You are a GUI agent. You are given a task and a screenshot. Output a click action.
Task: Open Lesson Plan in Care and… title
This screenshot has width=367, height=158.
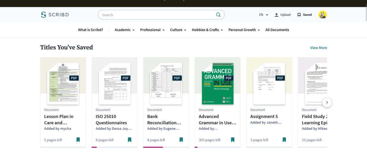[x=59, y=119]
